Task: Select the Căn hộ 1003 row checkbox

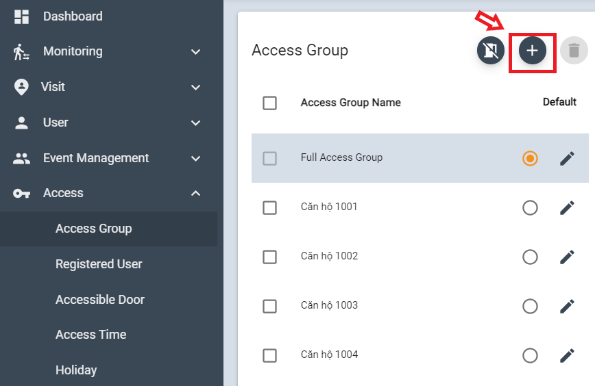Action: coord(270,306)
